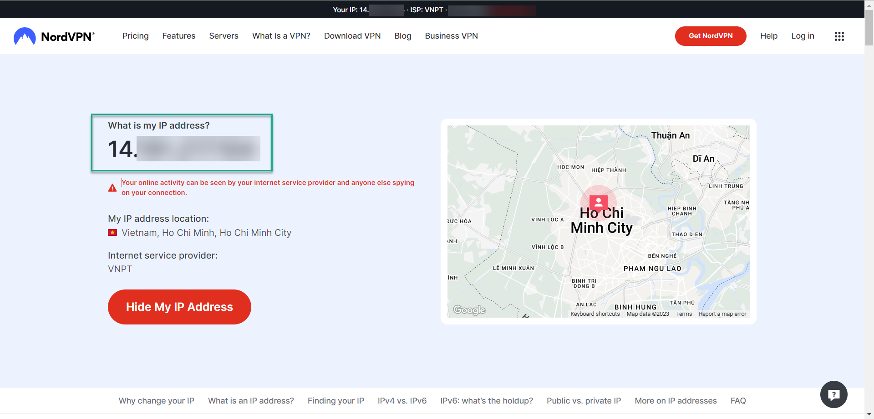Viewport: 874px width, 419px height.
Task: Open map Keyboard shortcuts
Action: click(595, 314)
